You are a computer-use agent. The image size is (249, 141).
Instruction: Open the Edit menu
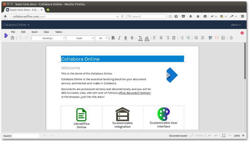coord(23,32)
